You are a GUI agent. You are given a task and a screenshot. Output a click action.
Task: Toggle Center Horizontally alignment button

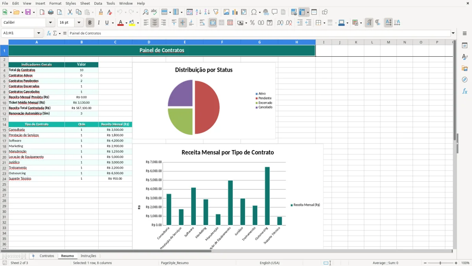coord(155,23)
